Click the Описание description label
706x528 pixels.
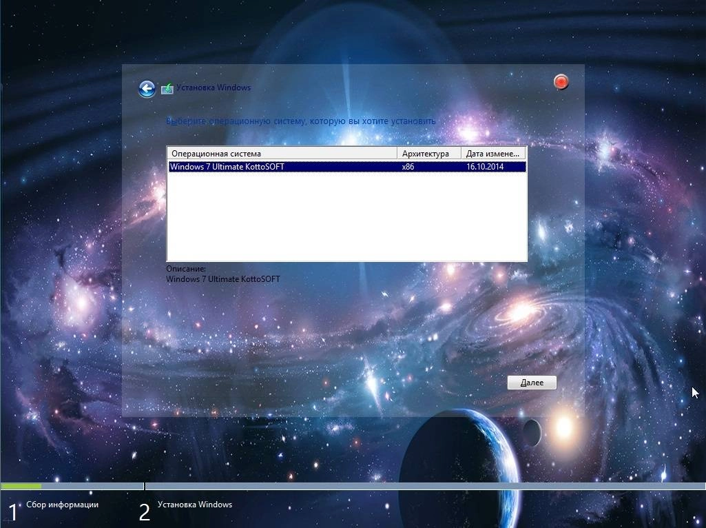point(186,269)
